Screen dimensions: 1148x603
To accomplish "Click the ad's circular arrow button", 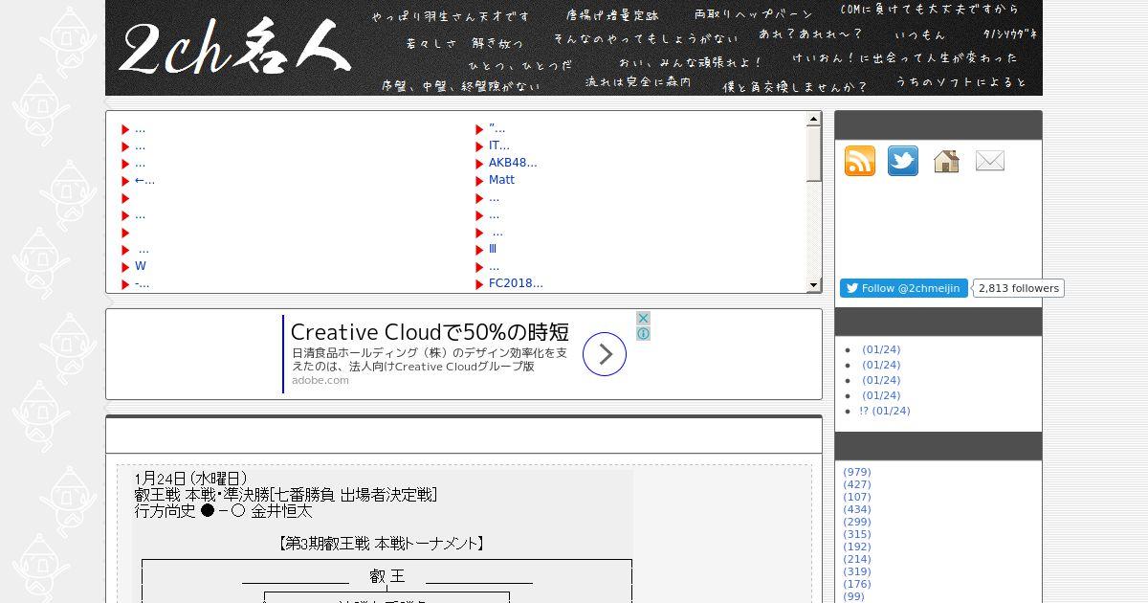I will pyautogui.click(x=605, y=354).
